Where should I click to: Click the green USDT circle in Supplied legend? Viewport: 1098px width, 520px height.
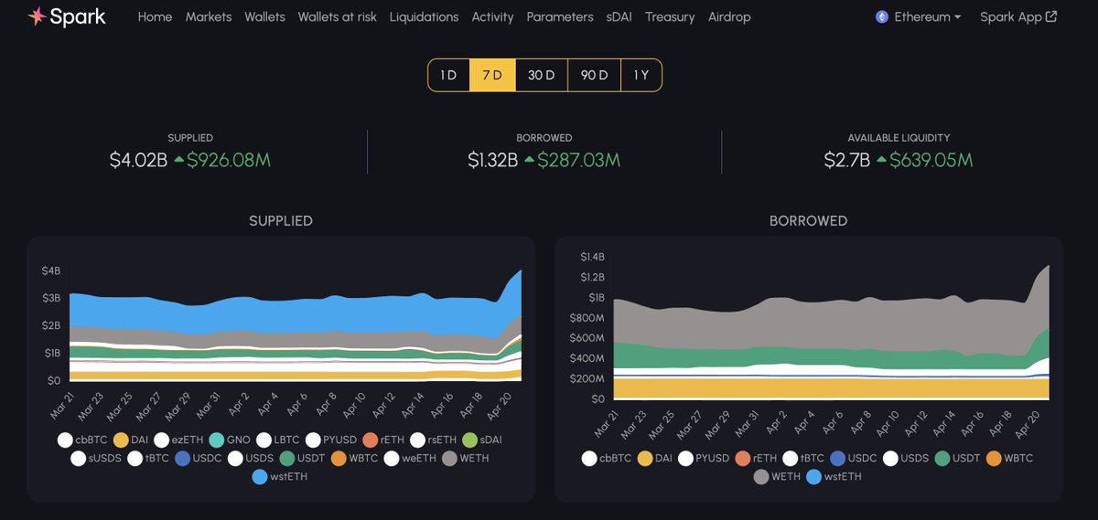click(x=287, y=458)
